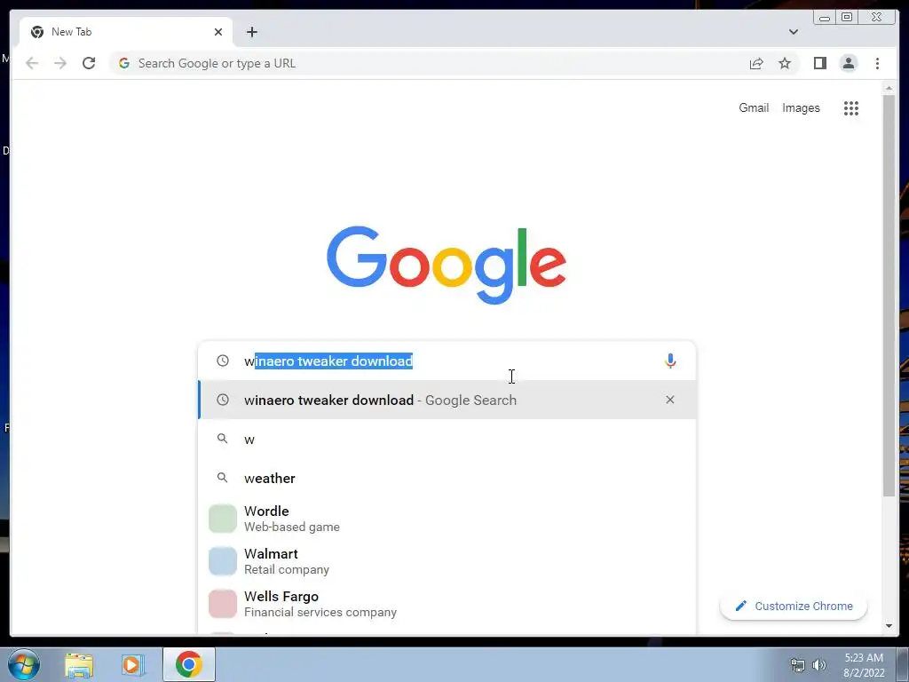Click the volume speaker tray icon
This screenshot has width=909, height=682.
pos(819,665)
